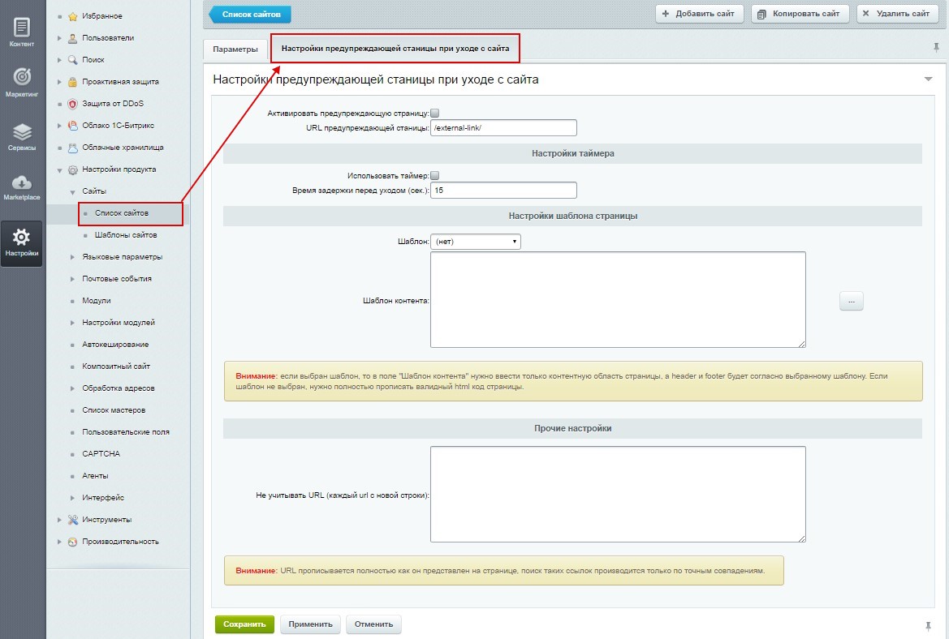Expand the Языковые параметры node
Image resolution: width=949 pixels, height=639 pixels.
72,257
